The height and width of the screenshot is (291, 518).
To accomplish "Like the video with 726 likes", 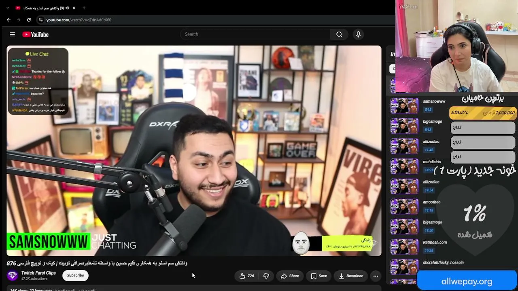I will pyautogui.click(x=246, y=276).
